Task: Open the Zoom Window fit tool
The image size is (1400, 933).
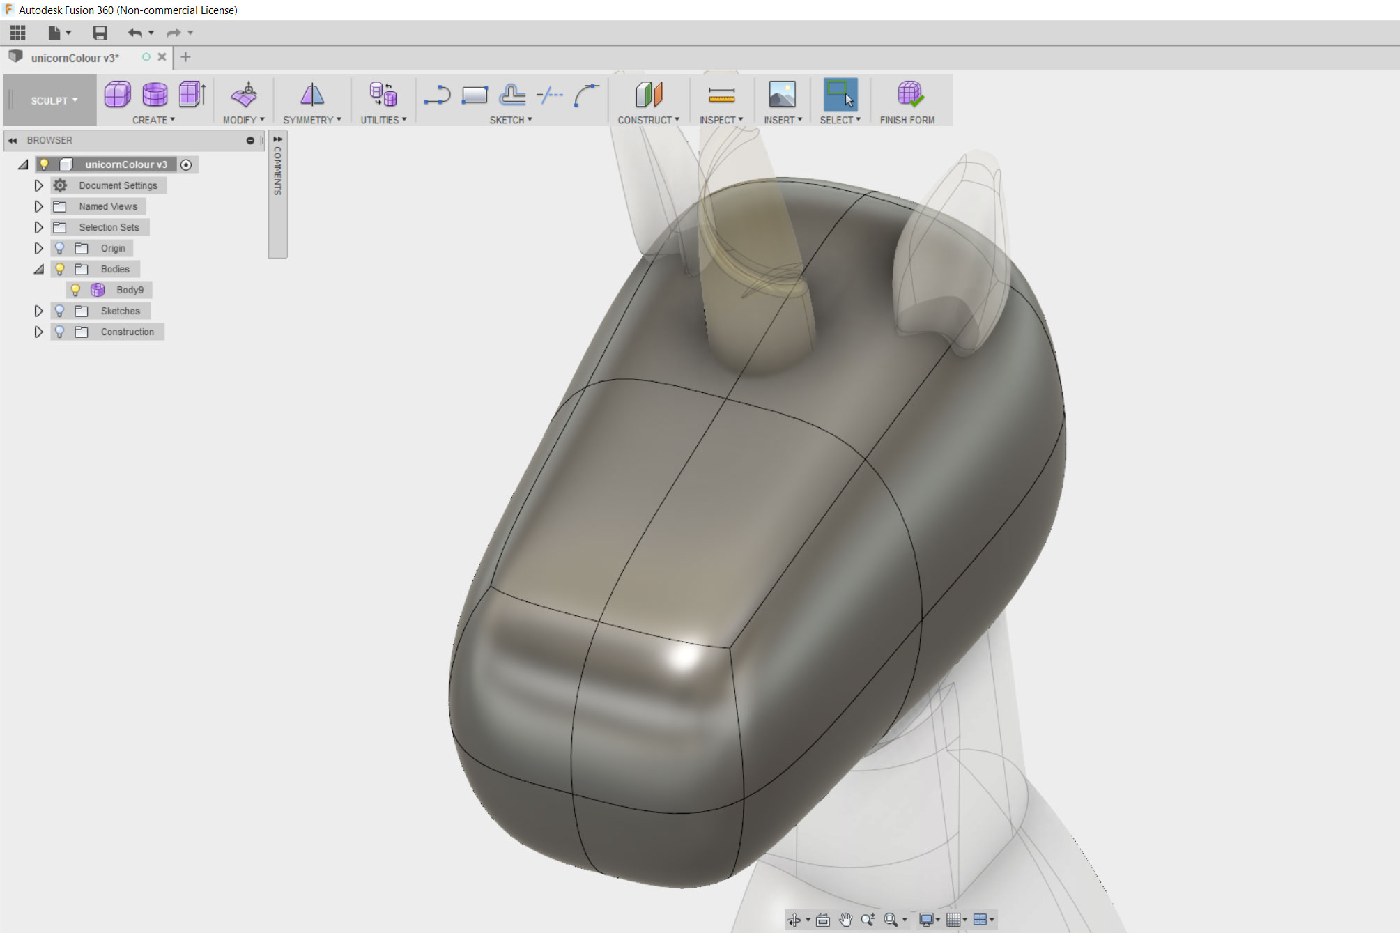Action: point(891,920)
